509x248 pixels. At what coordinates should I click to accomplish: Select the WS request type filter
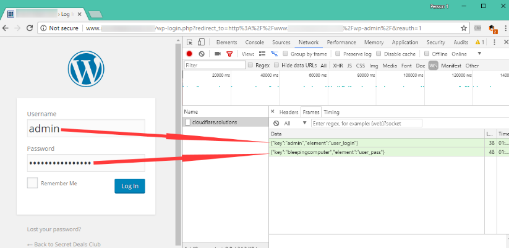click(433, 65)
